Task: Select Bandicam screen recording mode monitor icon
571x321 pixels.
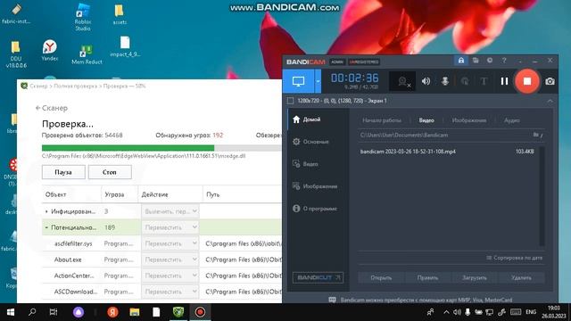Action: pos(298,81)
